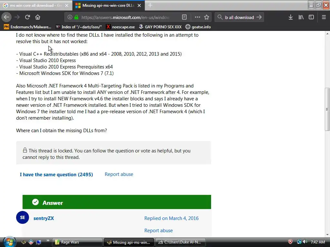330x247 pixels.
Task: Open Index of /~dartz/isos/ bookmark
Action: 79,27
